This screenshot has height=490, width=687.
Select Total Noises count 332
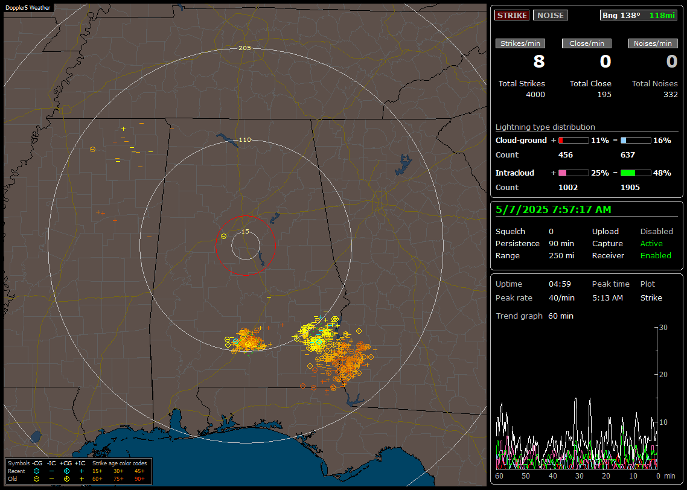(670, 95)
